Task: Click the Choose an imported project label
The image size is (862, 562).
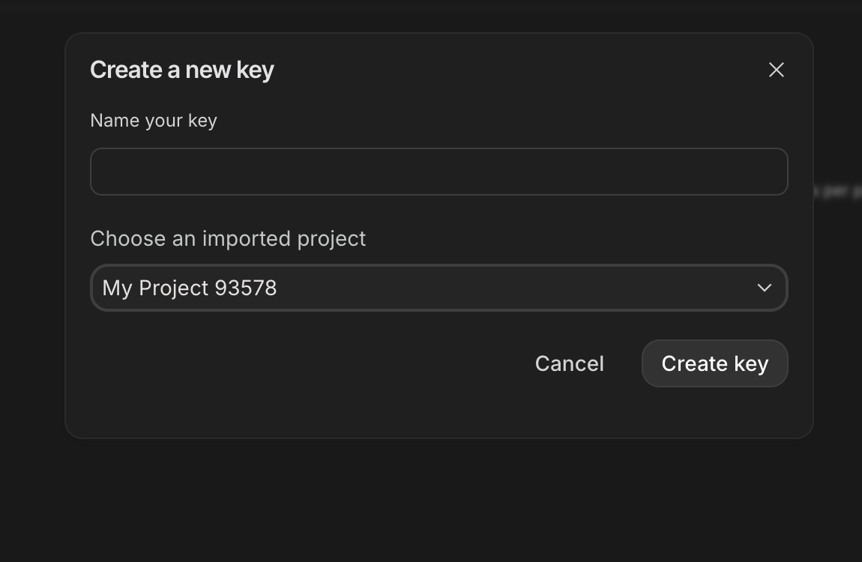Action: click(228, 238)
